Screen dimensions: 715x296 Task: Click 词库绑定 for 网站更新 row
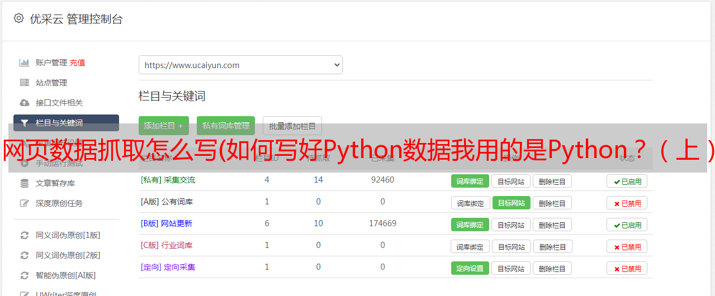click(470, 225)
